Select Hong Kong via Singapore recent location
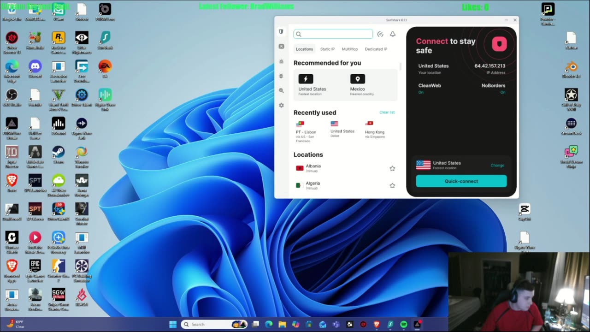590x332 pixels. coord(375,130)
